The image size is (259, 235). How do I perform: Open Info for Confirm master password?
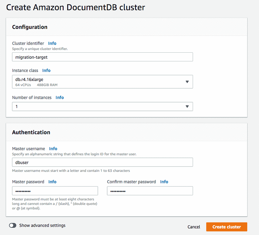(164, 182)
